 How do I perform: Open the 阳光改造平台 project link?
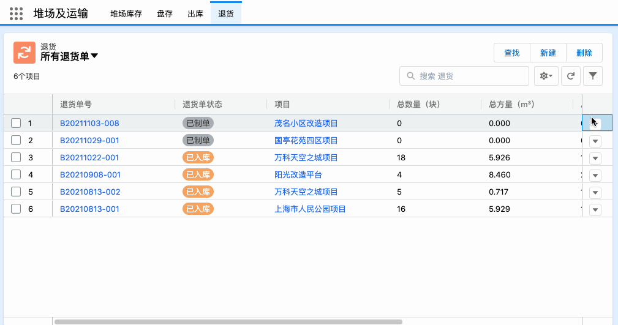click(x=298, y=174)
